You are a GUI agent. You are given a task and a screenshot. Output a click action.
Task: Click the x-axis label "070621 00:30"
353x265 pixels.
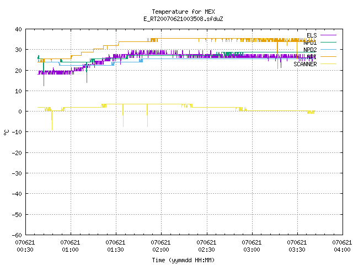coord(25,246)
